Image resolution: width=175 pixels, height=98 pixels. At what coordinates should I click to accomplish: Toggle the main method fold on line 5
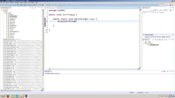pyautogui.click(x=48, y=19)
